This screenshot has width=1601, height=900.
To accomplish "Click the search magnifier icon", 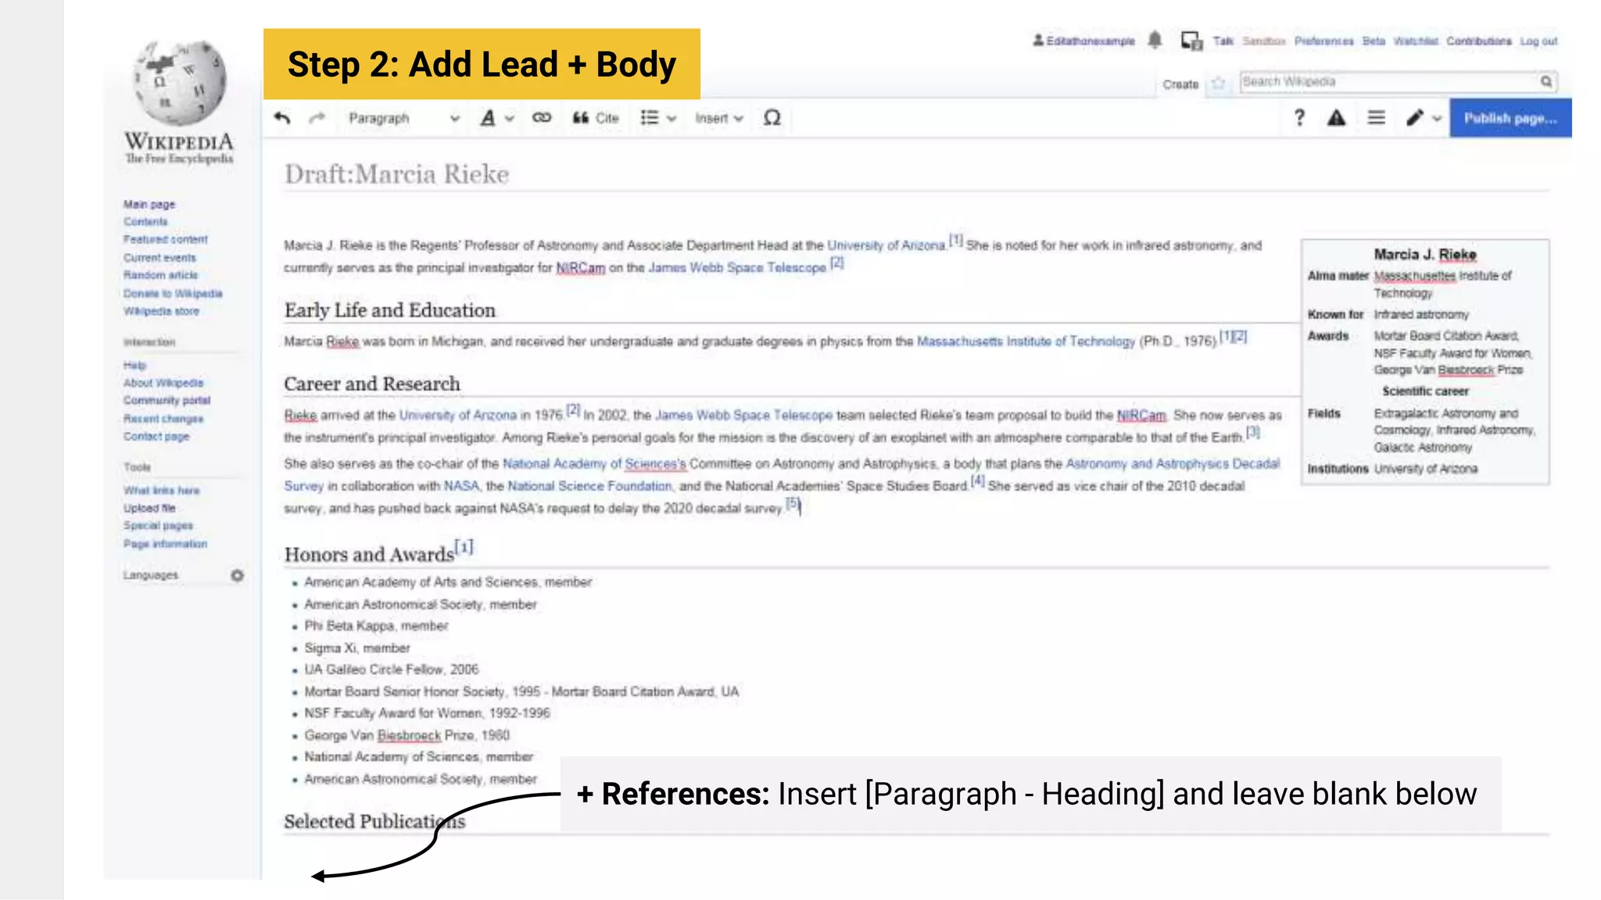I will coord(1546,81).
